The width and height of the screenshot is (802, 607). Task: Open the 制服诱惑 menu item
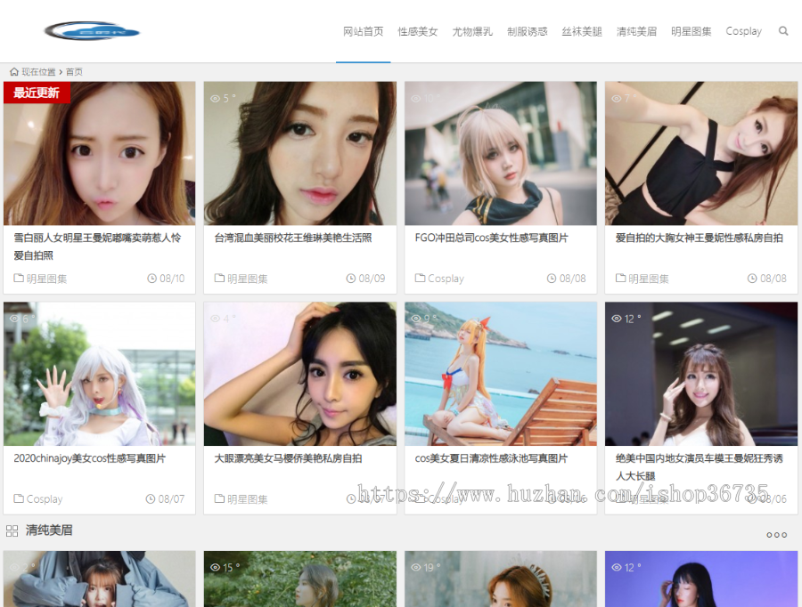527,31
